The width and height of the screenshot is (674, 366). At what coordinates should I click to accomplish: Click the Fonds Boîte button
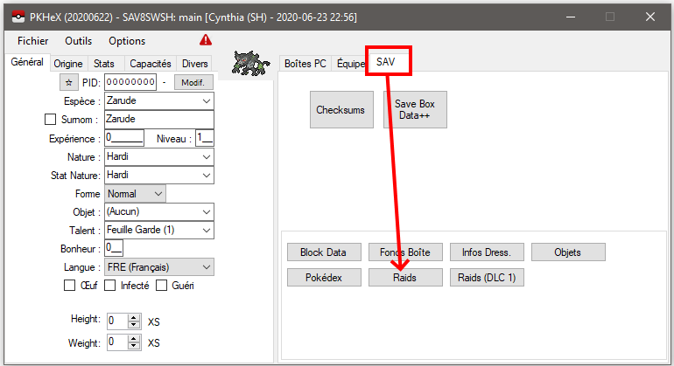(405, 252)
